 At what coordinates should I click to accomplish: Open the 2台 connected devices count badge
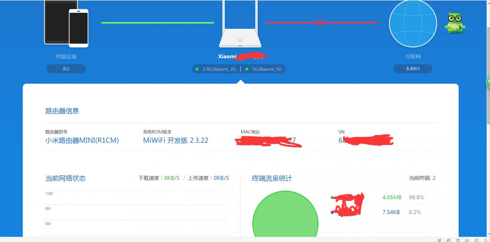66,69
